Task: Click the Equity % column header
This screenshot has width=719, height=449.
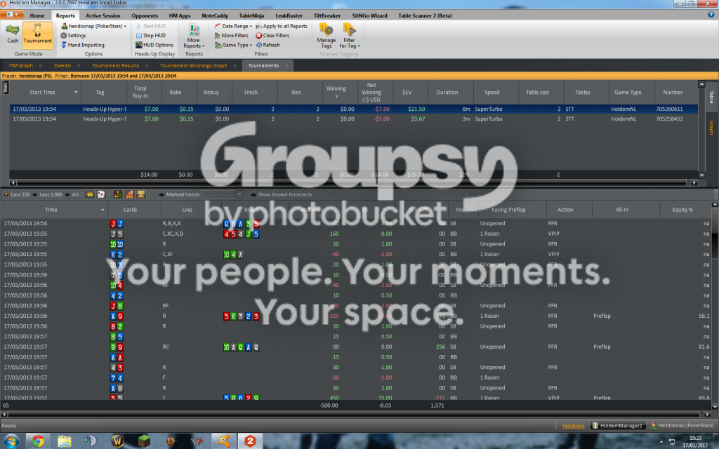Action: click(x=682, y=209)
